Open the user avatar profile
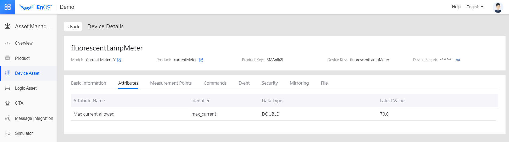 (x=498, y=7)
